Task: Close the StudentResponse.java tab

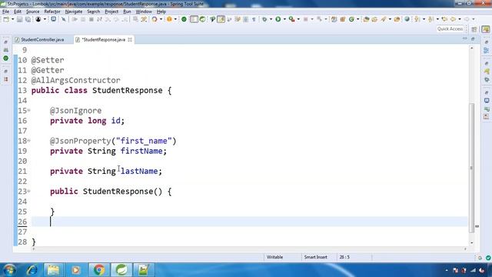Action: (x=130, y=39)
